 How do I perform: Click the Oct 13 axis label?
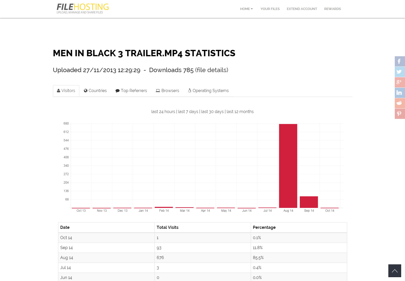coord(81,211)
